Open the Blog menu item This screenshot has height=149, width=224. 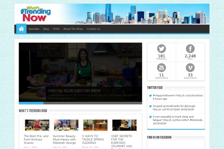[46, 29]
